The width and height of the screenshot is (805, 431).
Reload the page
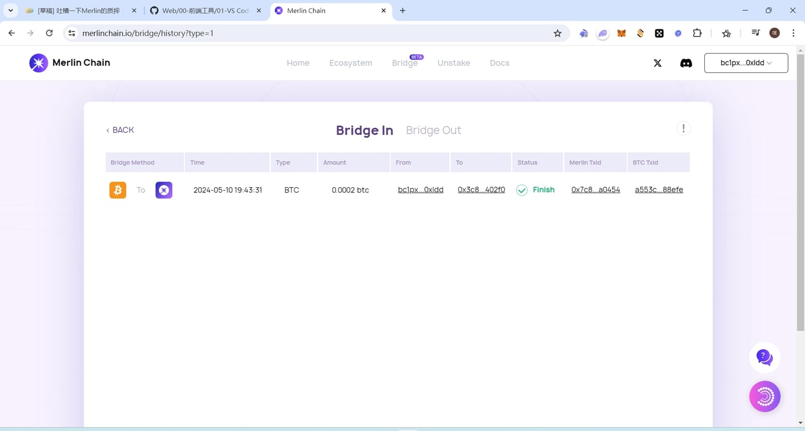pos(50,34)
